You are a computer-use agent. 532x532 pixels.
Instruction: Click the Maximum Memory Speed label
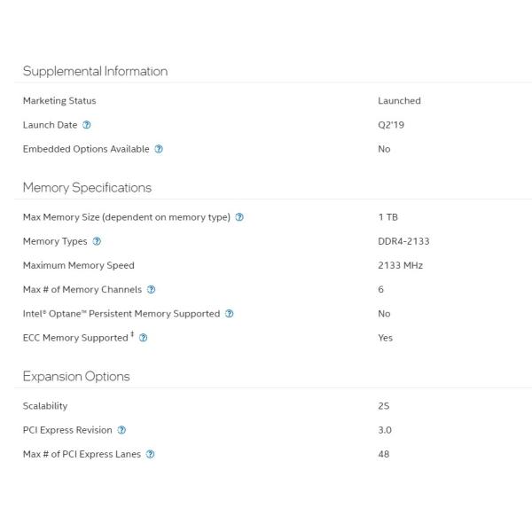pyautogui.click(x=78, y=265)
